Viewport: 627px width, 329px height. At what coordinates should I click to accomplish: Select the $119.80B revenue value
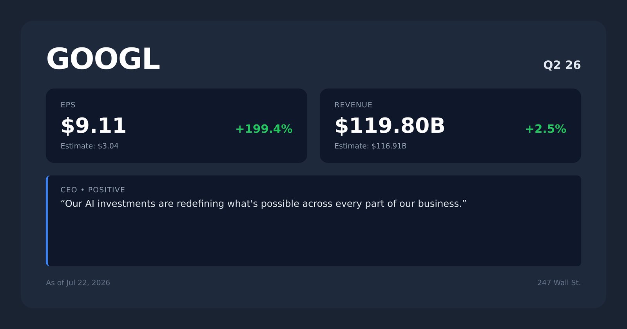(x=390, y=126)
